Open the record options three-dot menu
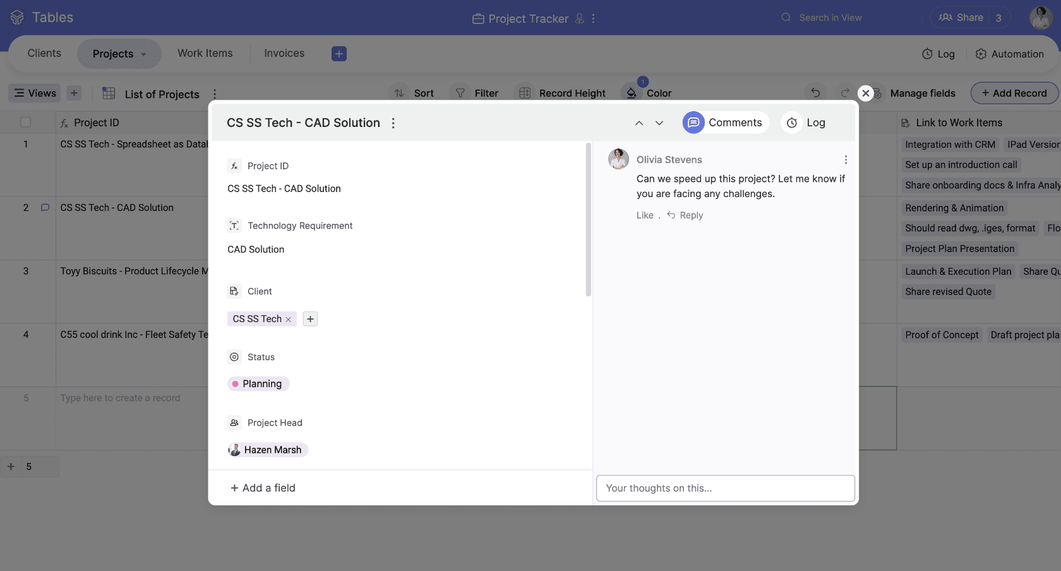This screenshot has height=571, width=1061. click(x=393, y=123)
